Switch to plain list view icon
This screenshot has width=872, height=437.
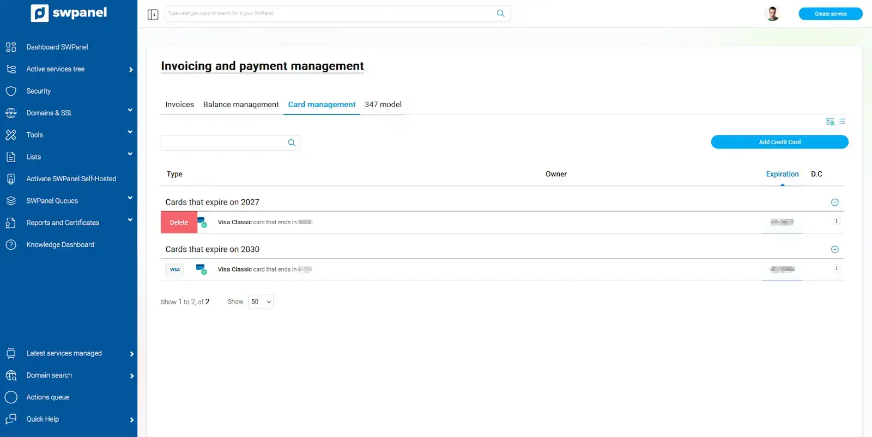(x=842, y=121)
